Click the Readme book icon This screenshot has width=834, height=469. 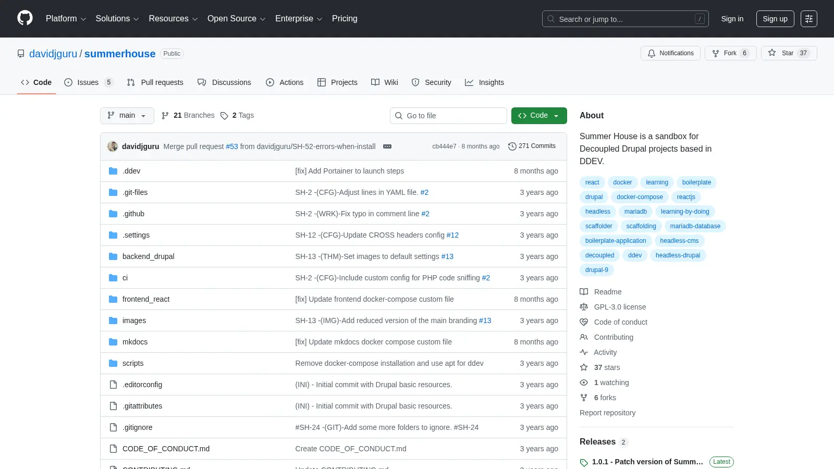point(584,292)
